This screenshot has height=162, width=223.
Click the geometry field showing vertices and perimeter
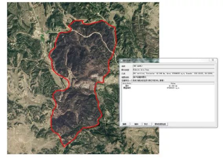tap(174, 74)
